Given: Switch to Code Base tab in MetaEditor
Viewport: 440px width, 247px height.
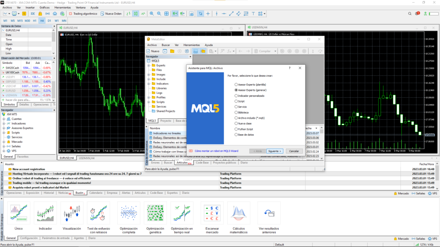Looking at the screenshot, I should click(202, 163).
